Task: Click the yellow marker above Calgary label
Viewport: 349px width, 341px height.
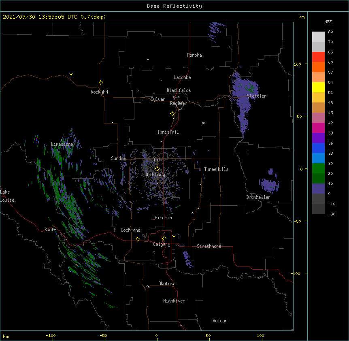Action: pyautogui.click(x=164, y=239)
